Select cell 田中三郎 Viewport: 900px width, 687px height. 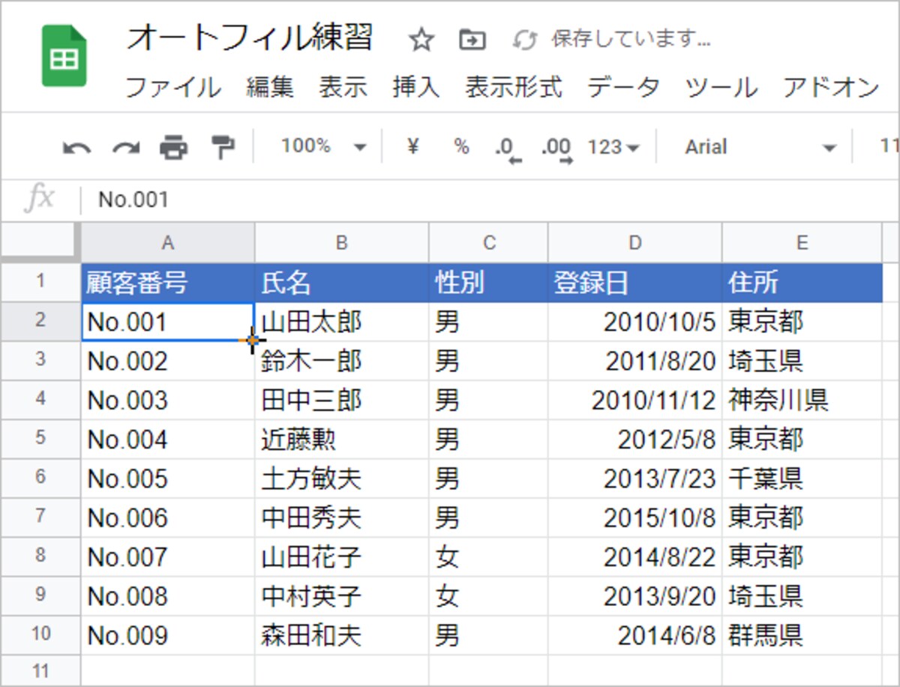point(341,400)
